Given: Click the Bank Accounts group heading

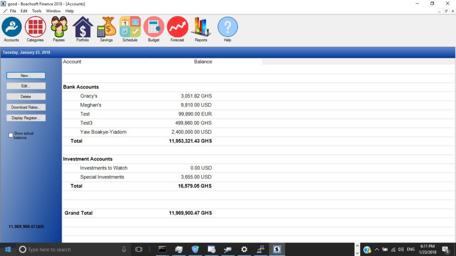Looking at the screenshot, I should tap(81, 87).
